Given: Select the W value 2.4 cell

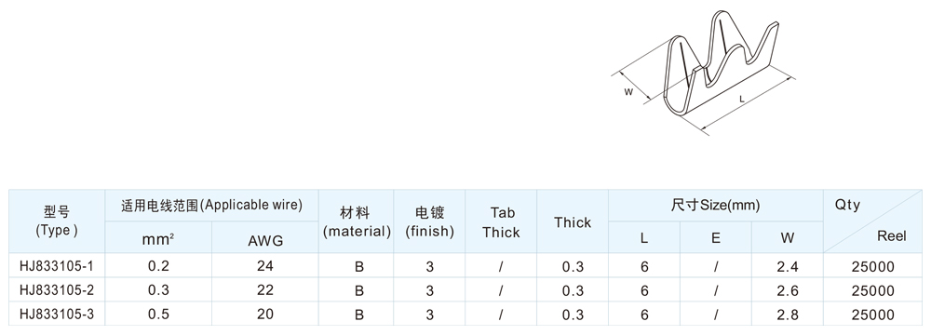Looking at the screenshot, I should (x=788, y=266).
